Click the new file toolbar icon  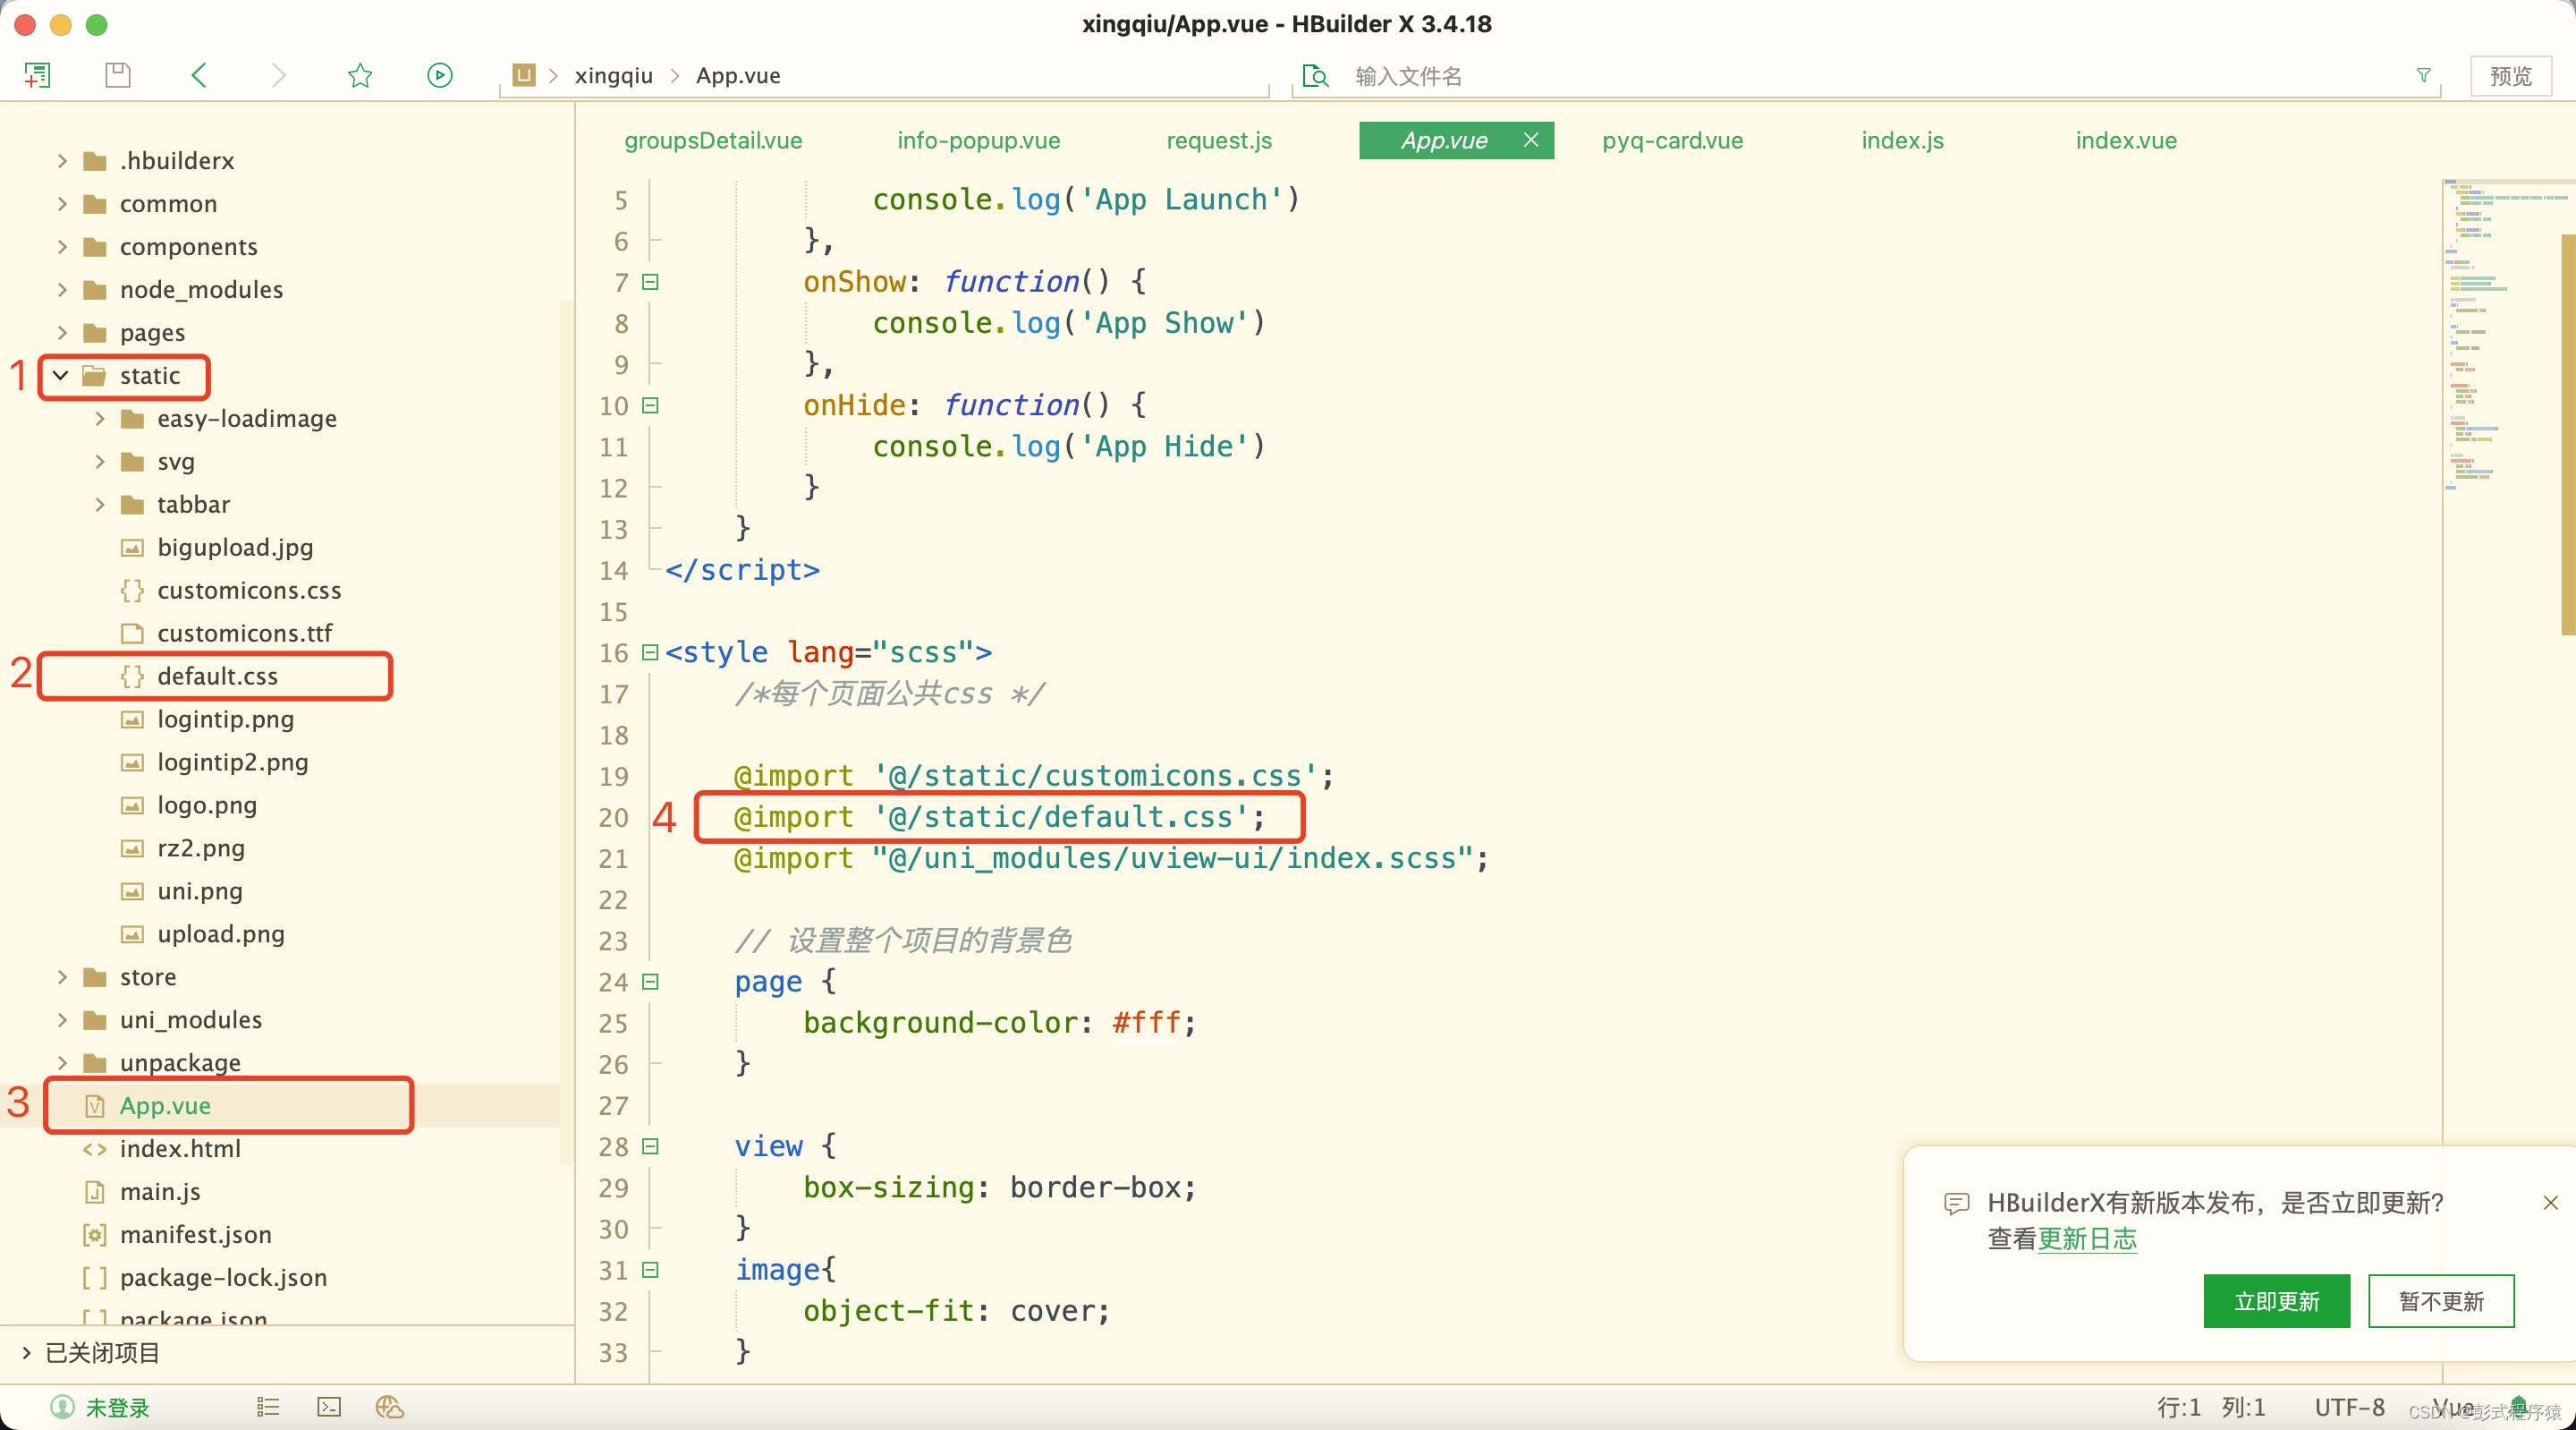tap(37, 75)
